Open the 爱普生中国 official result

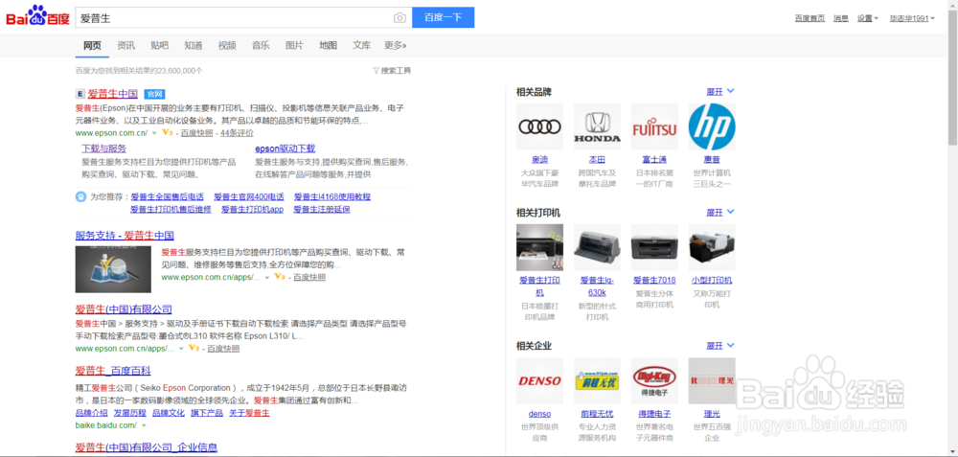pos(112,94)
